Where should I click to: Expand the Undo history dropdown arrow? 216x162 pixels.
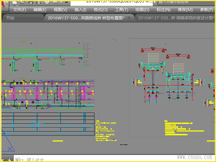pyautogui.click(x=61, y=2)
